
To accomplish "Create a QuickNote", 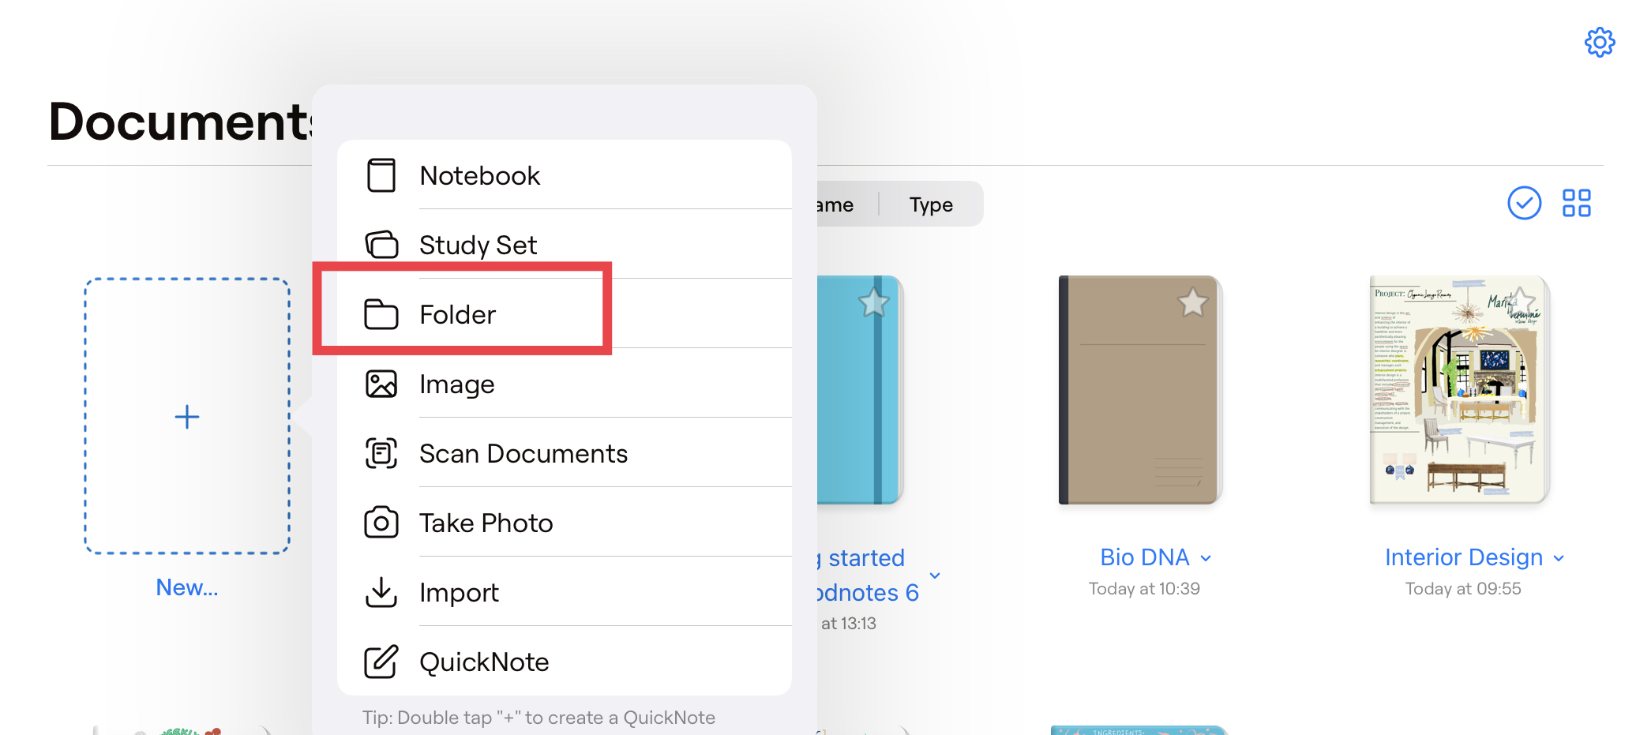I will 484,662.
